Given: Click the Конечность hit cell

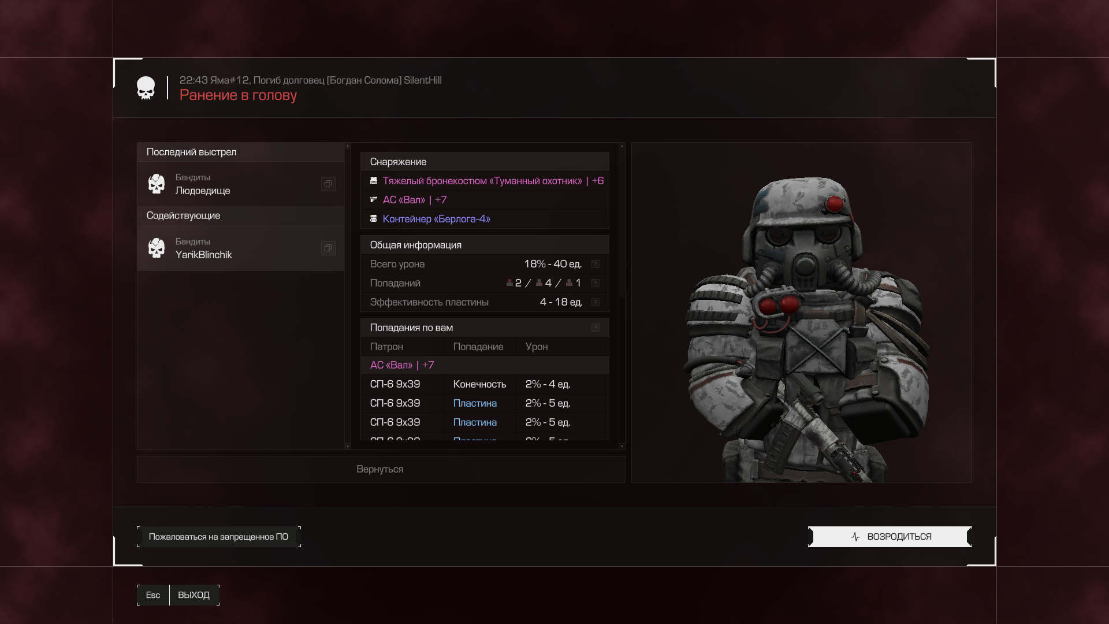Looking at the screenshot, I should point(479,384).
